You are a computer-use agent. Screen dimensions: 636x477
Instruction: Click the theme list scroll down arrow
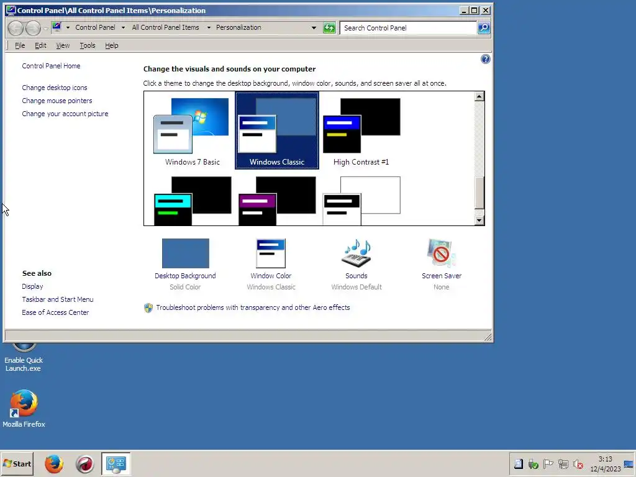click(479, 220)
